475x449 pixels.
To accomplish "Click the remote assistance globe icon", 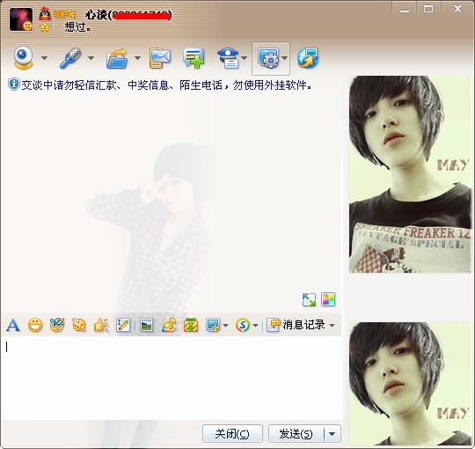I will (308, 57).
